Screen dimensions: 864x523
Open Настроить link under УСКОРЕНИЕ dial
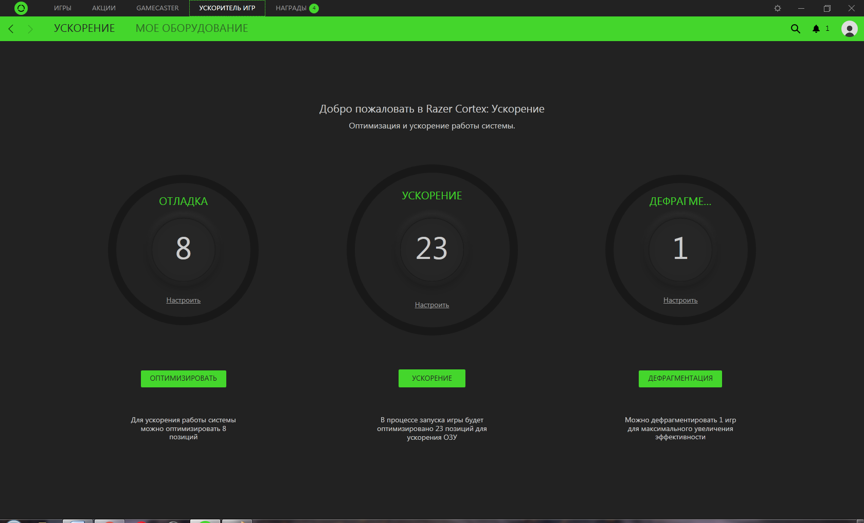432,305
